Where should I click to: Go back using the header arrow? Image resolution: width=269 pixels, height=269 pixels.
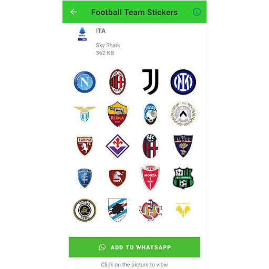[x=74, y=12]
